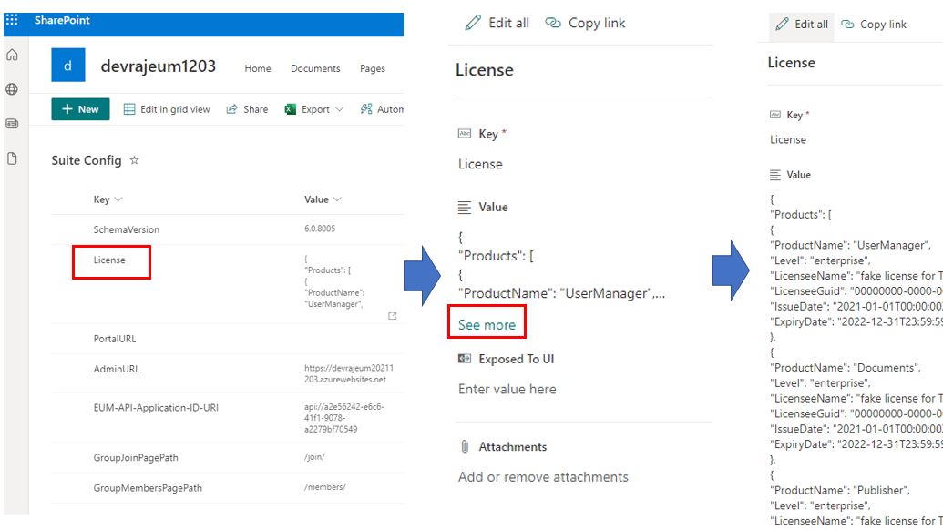Image resolution: width=943 pixels, height=530 pixels.
Task: Select the GroupMembersPagePath row
Action: click(228, 488)
